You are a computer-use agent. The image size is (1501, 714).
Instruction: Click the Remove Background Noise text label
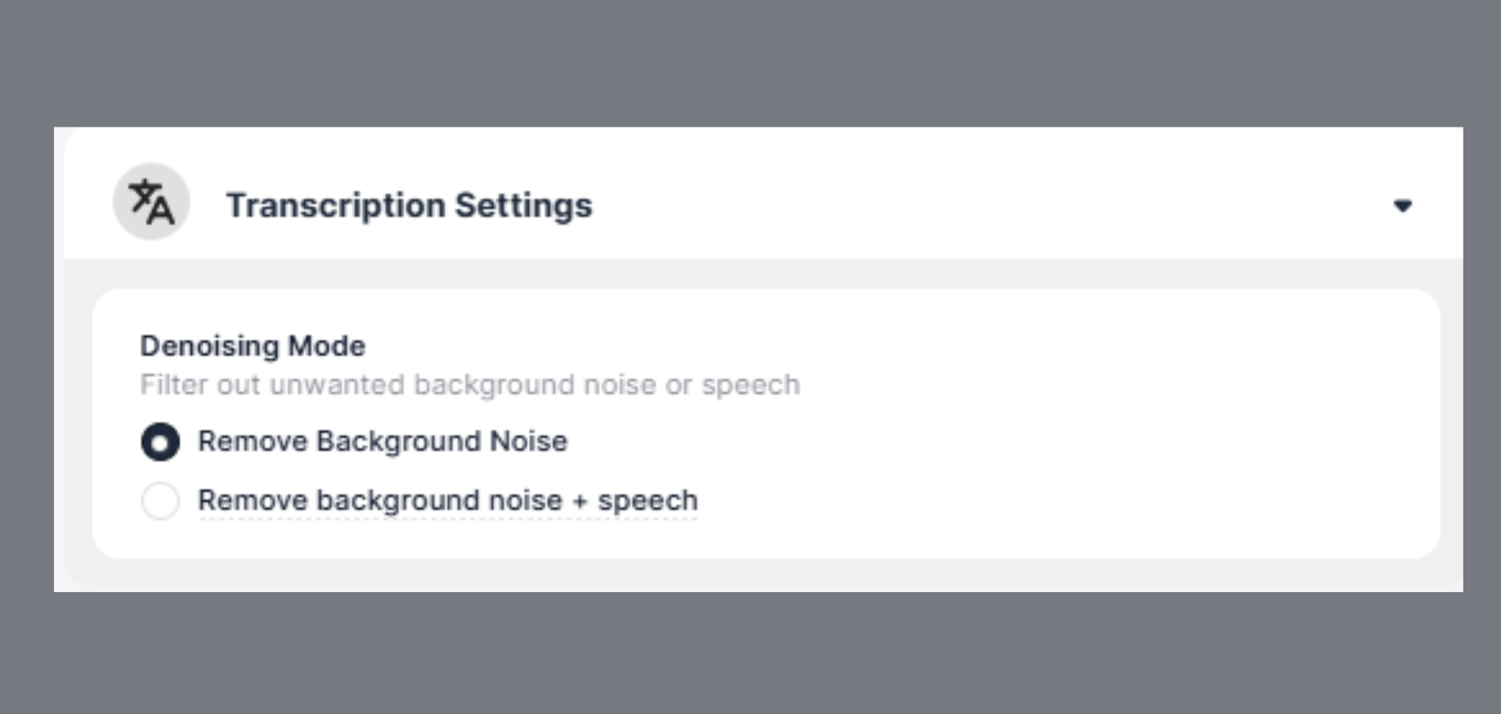382,441
